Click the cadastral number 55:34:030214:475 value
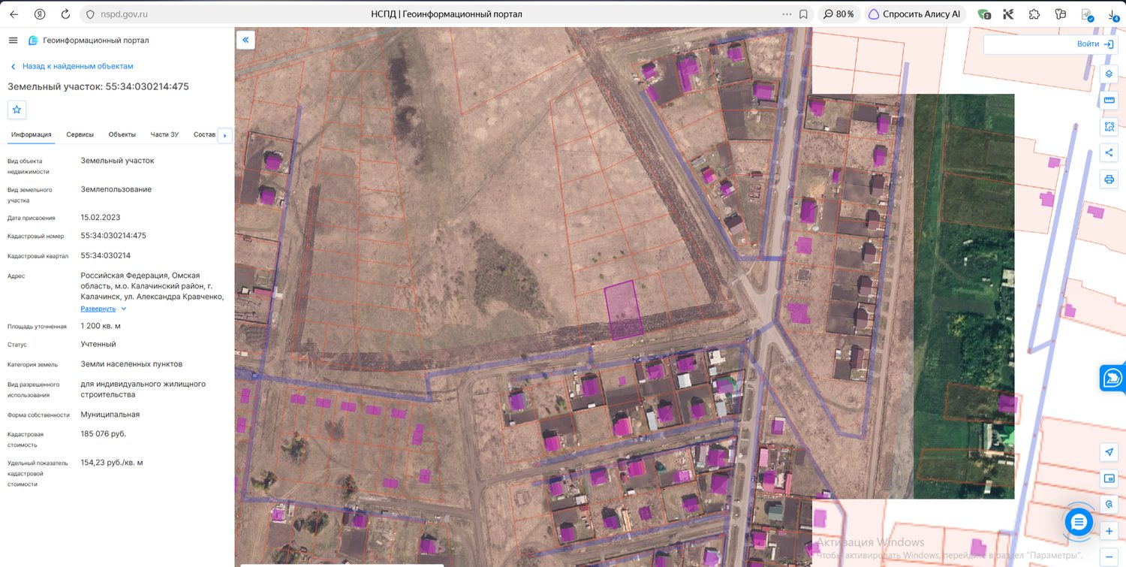The width and height of the screenshot is (1126, 567). [113, 236]
